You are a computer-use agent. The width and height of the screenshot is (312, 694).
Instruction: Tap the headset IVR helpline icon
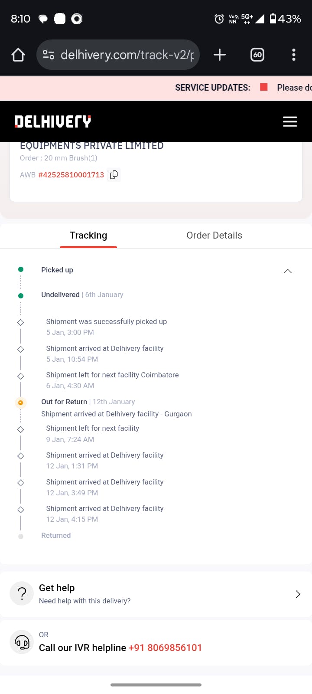coord(22,642)
